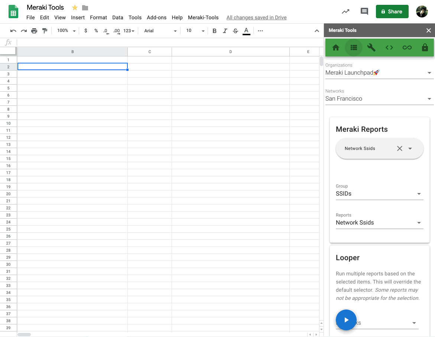Open the code brackets tab

click(389, 48)
